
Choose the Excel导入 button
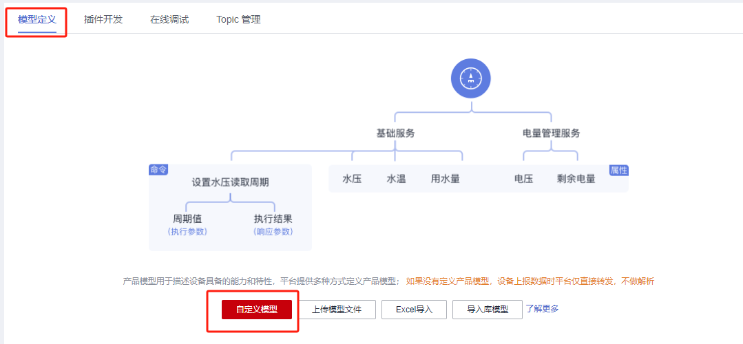(414, 310)
